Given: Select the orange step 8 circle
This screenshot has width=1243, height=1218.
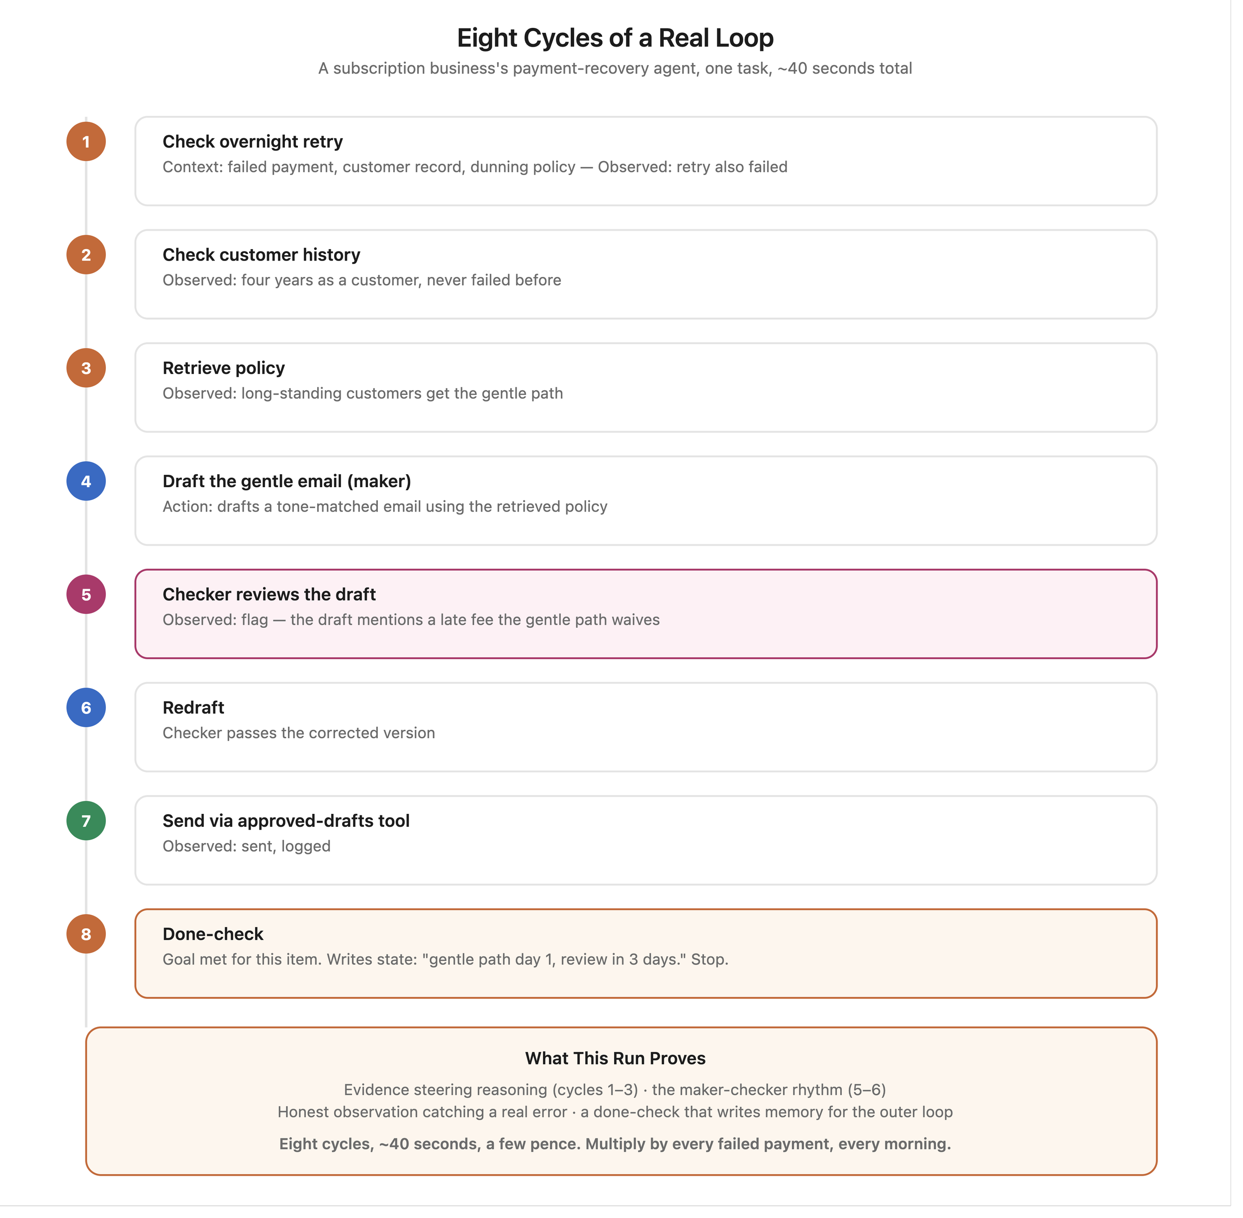Looking at the screenshot, I should click(86, 934).
